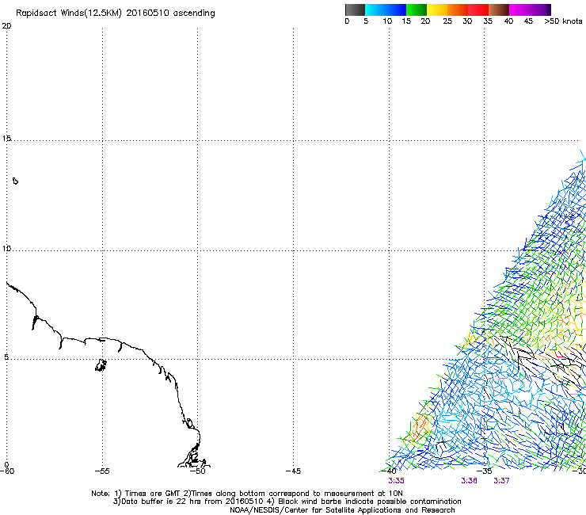Viewport: 586px width, 515px height.
Task: Click the '3:35' swath time marker
Action: [396, 481]
